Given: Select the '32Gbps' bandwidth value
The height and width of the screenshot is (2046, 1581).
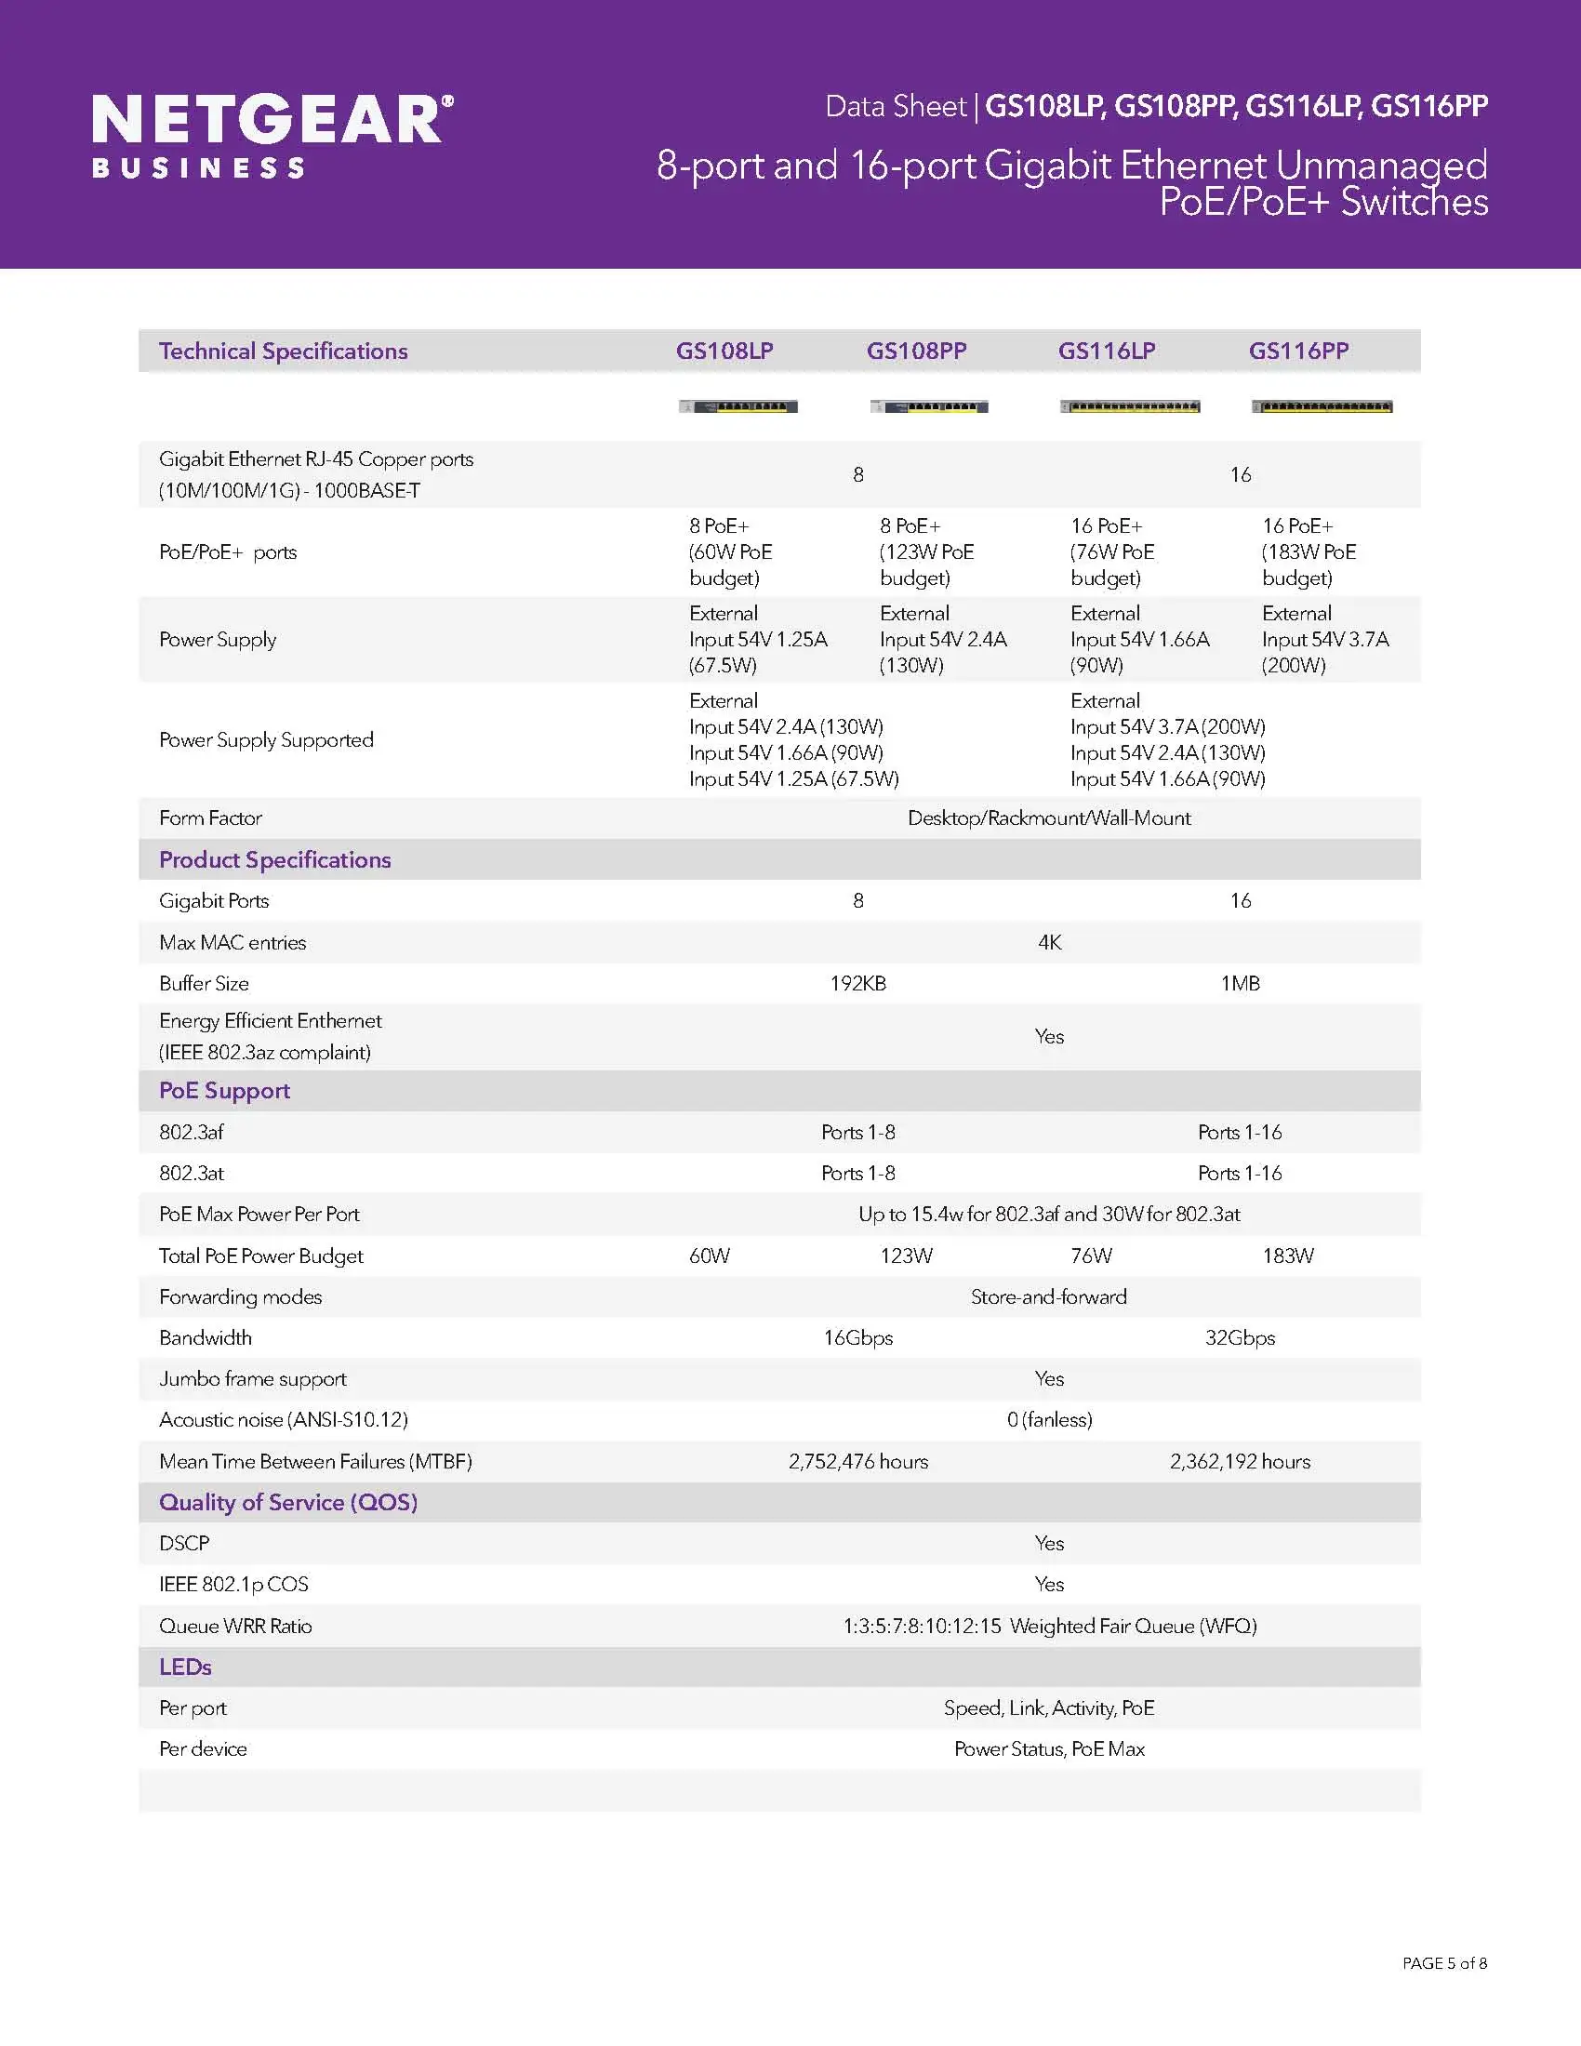Looking at the screenshot, I should tap(1240, 1338).
